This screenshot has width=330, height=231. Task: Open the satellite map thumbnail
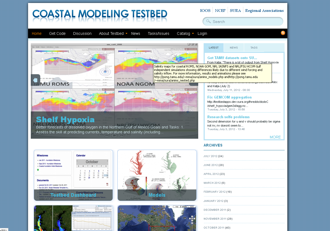(x=157, y=218)
